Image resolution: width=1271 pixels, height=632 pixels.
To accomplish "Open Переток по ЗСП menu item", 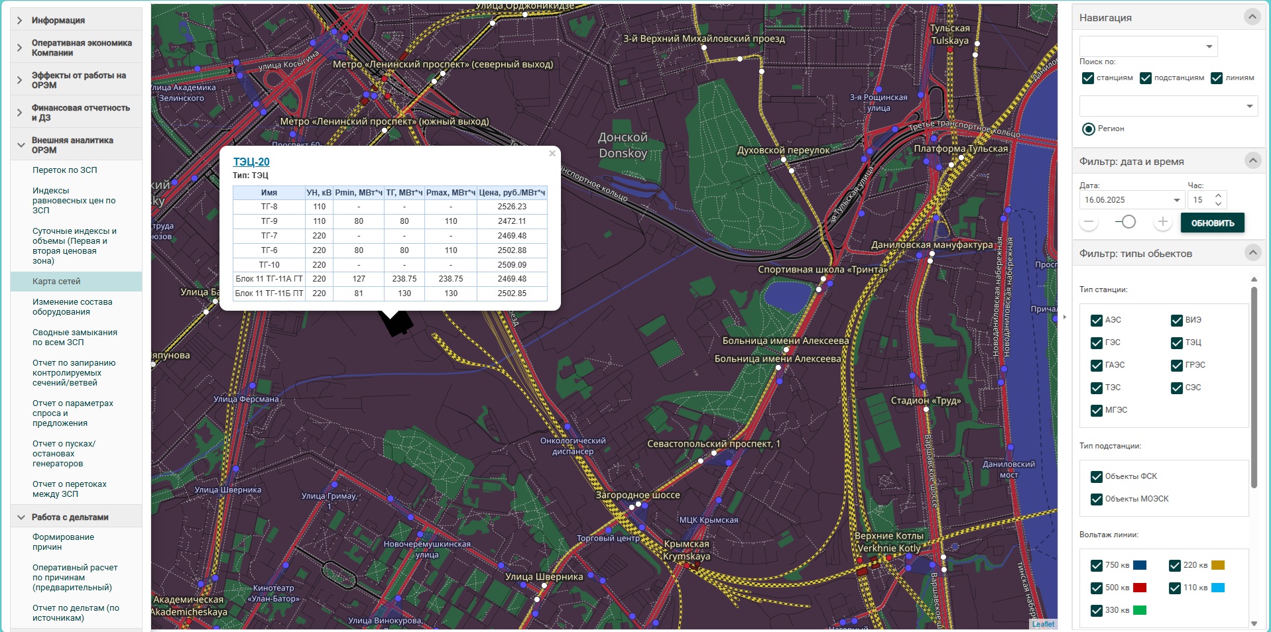I will (65, 170).
